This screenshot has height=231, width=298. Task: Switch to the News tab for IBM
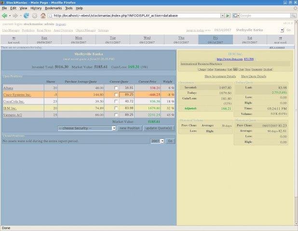tap(247, 69)
